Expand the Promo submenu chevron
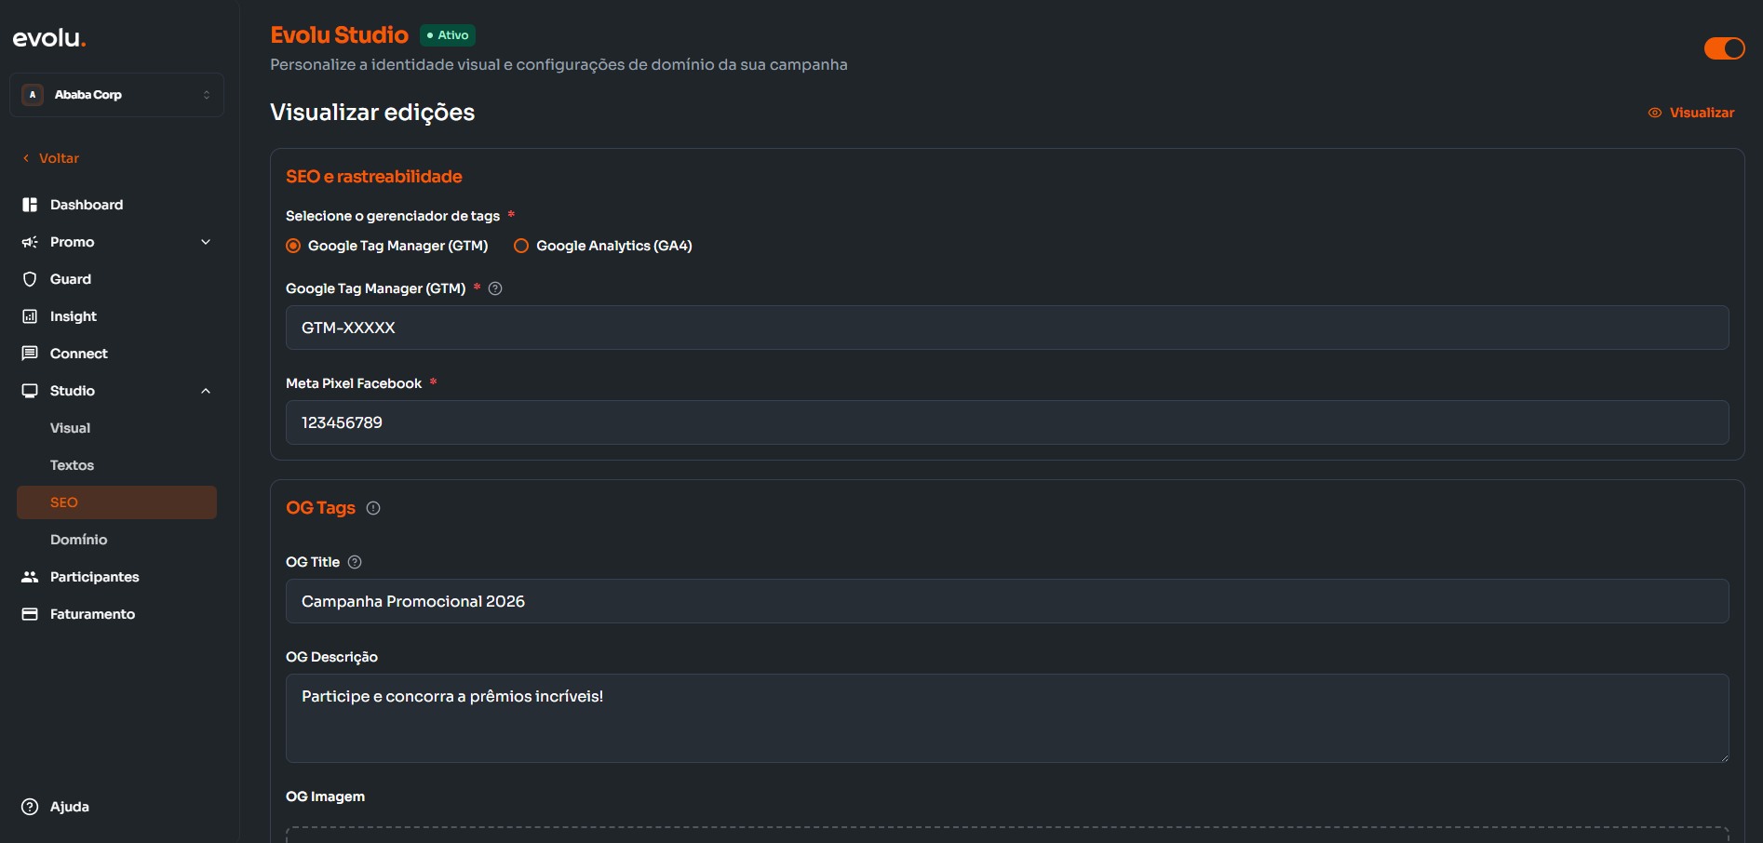Screen dimensions: 1763x843 (x=206, y=242)
